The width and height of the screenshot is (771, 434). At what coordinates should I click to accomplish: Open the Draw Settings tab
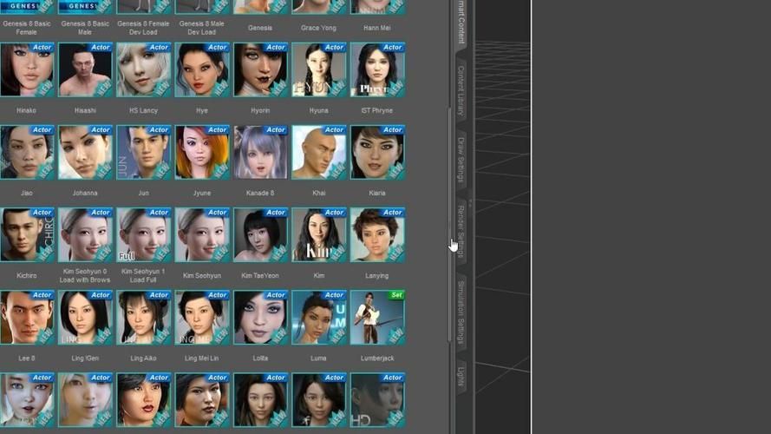pos(461,159)
